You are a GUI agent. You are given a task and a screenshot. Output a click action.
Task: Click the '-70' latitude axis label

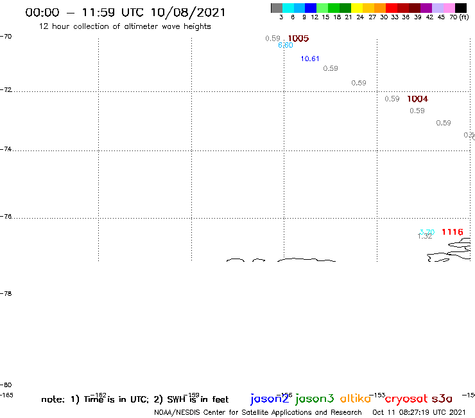pos(6,37)
